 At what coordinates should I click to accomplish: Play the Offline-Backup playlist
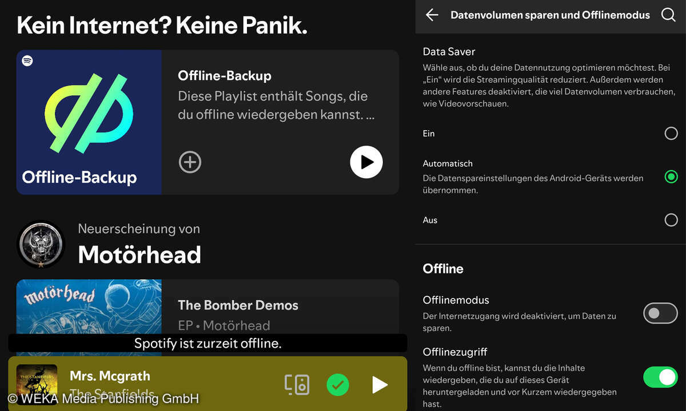(366, 162)
